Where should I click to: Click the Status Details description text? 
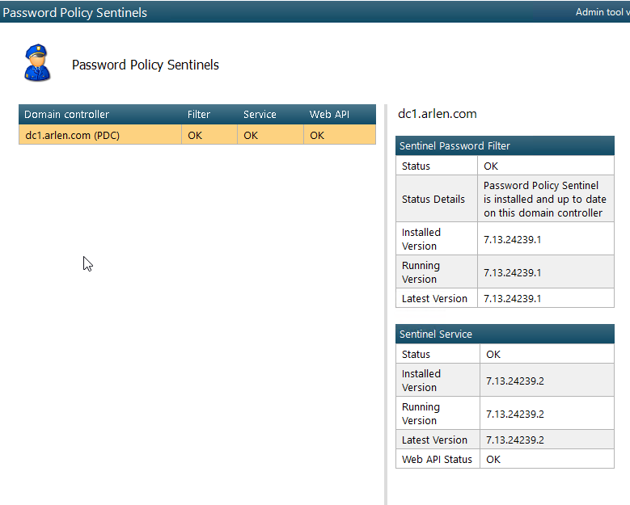[545, 199]
